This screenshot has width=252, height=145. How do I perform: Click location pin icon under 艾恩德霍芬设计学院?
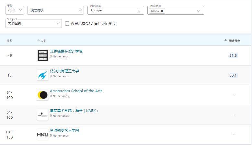51,56
